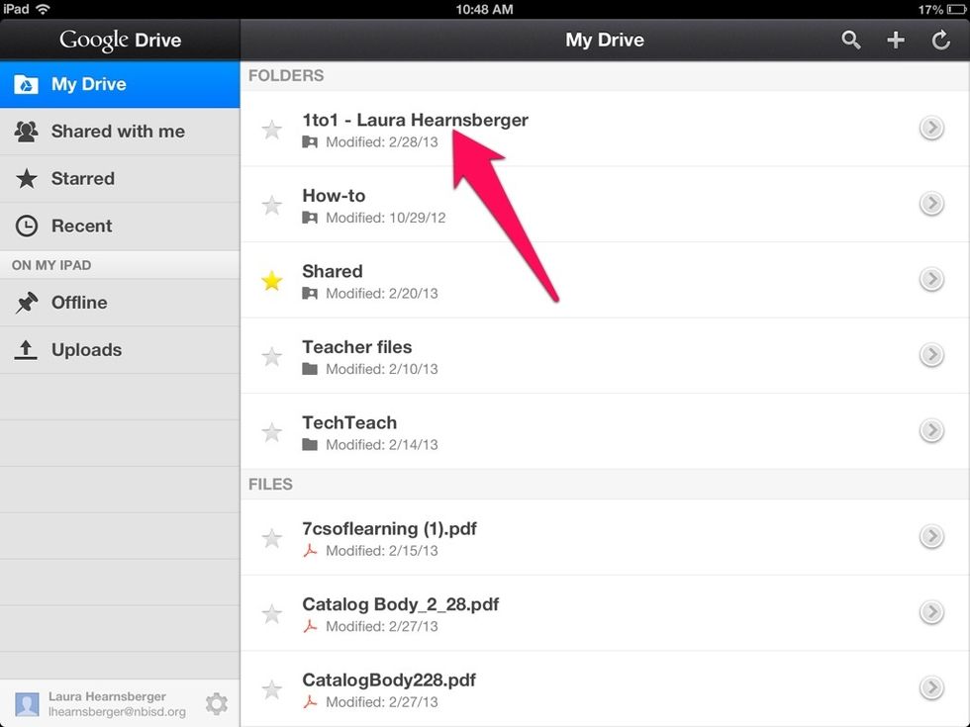Tap the search magnifier icon
The width and height of the screenshot is (970, 727).
click(850, 40)
